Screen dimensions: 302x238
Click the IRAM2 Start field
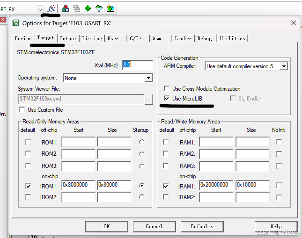point(216,198)
